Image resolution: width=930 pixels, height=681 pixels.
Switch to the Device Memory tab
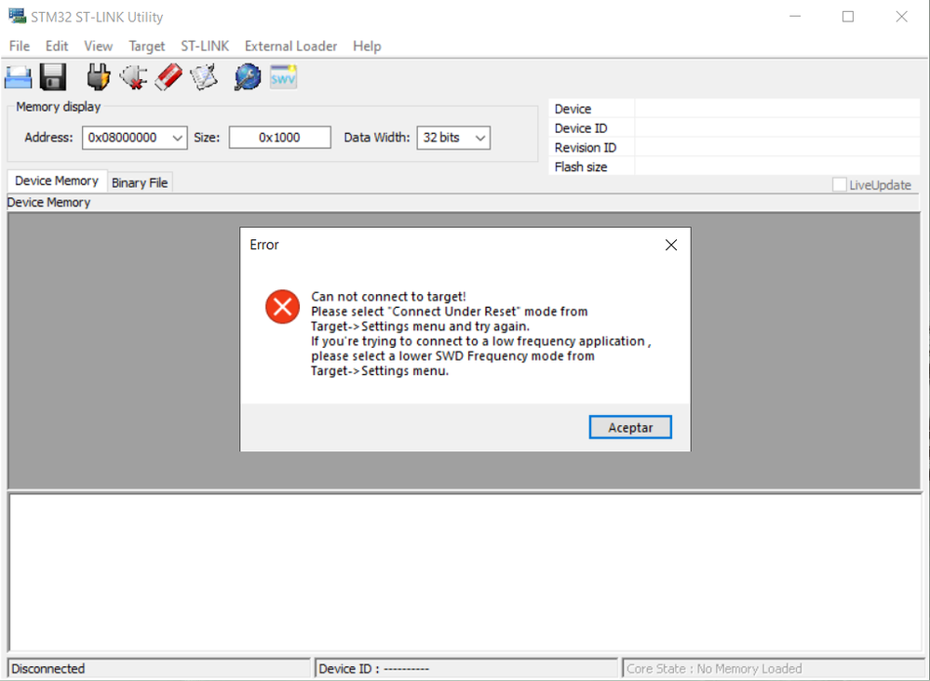coord(57,180)
